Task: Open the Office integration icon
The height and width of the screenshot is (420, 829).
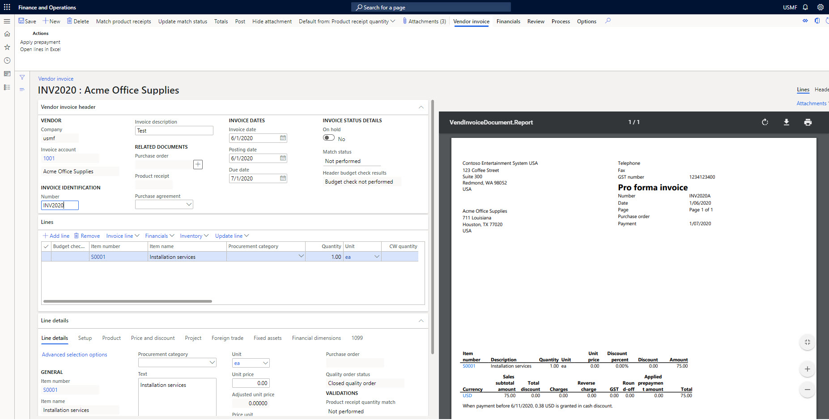Action: click(817, 21)
